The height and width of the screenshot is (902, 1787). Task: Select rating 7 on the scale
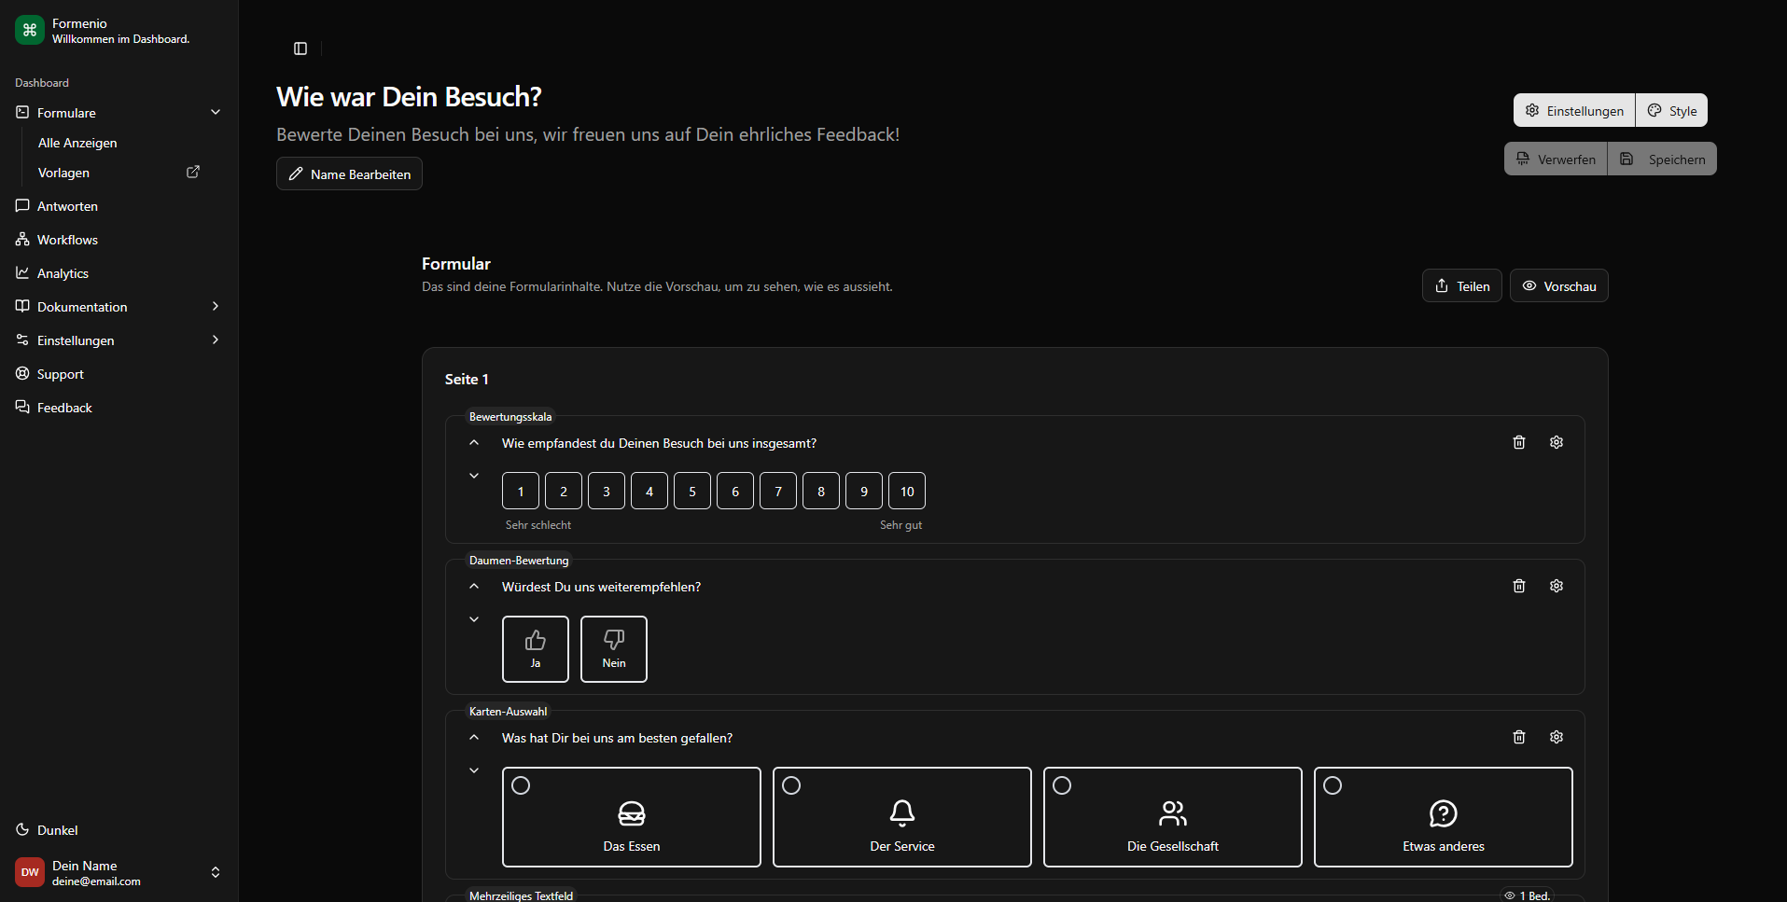click(x=777, y=491)
